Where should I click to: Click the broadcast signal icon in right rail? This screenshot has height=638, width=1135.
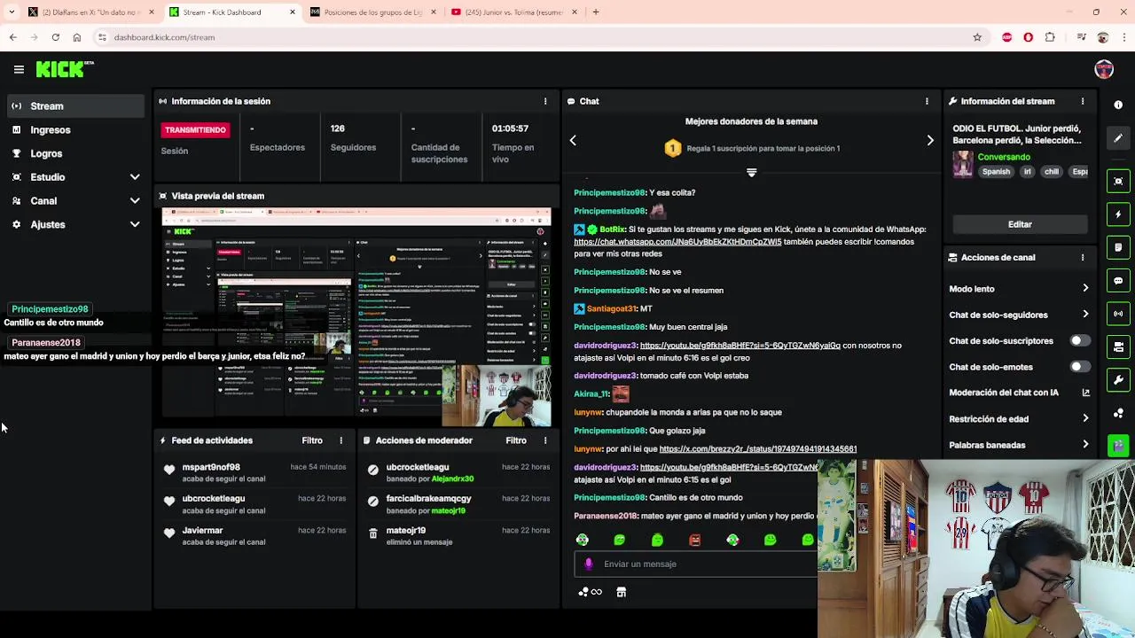pos(1118,314)
